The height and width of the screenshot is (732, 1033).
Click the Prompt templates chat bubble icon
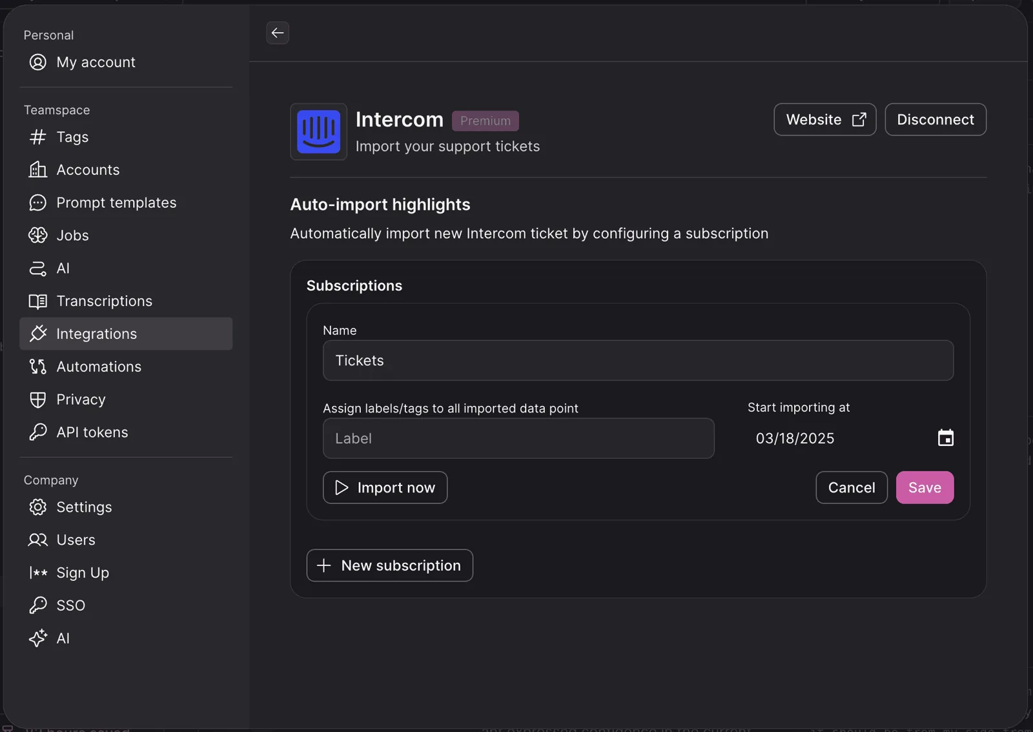click(x=38, y=203)
